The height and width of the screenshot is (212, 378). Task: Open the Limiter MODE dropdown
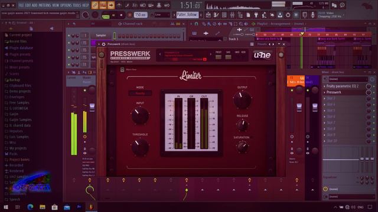click(140, 93)
